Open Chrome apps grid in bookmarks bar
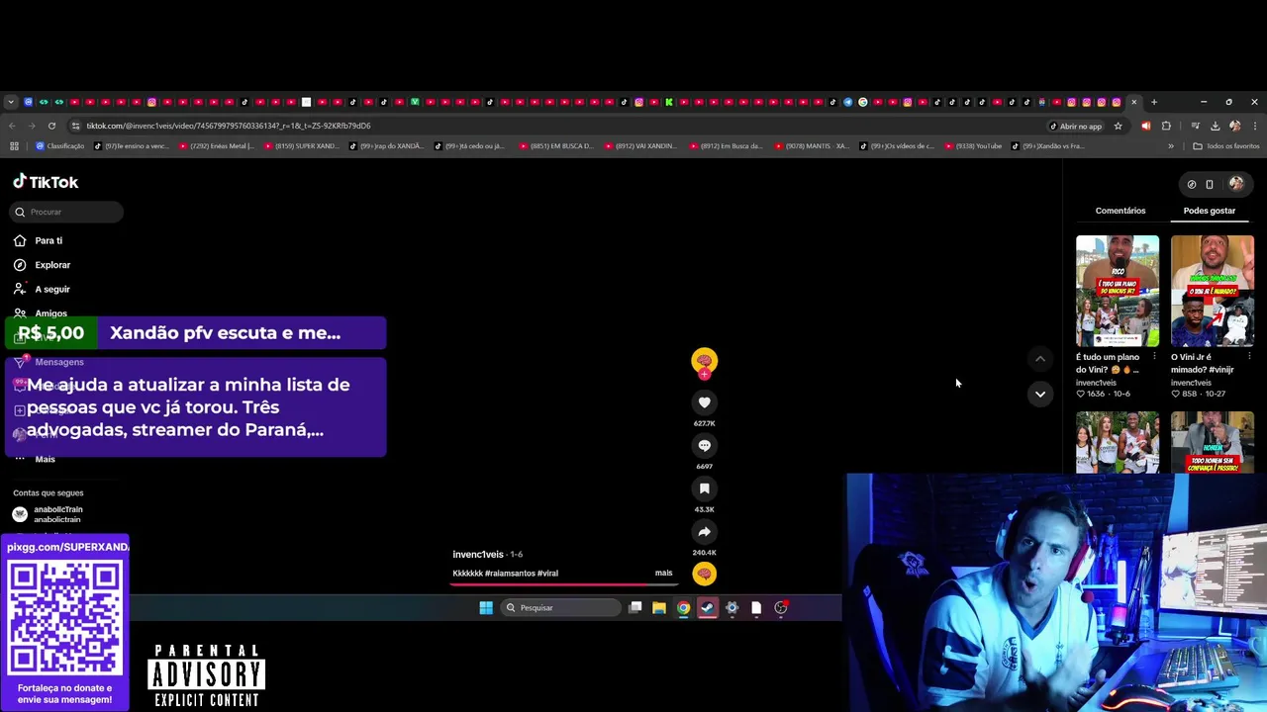This screenshot has height=712, width=1267. pyautogui.click(x=14, y=146)
